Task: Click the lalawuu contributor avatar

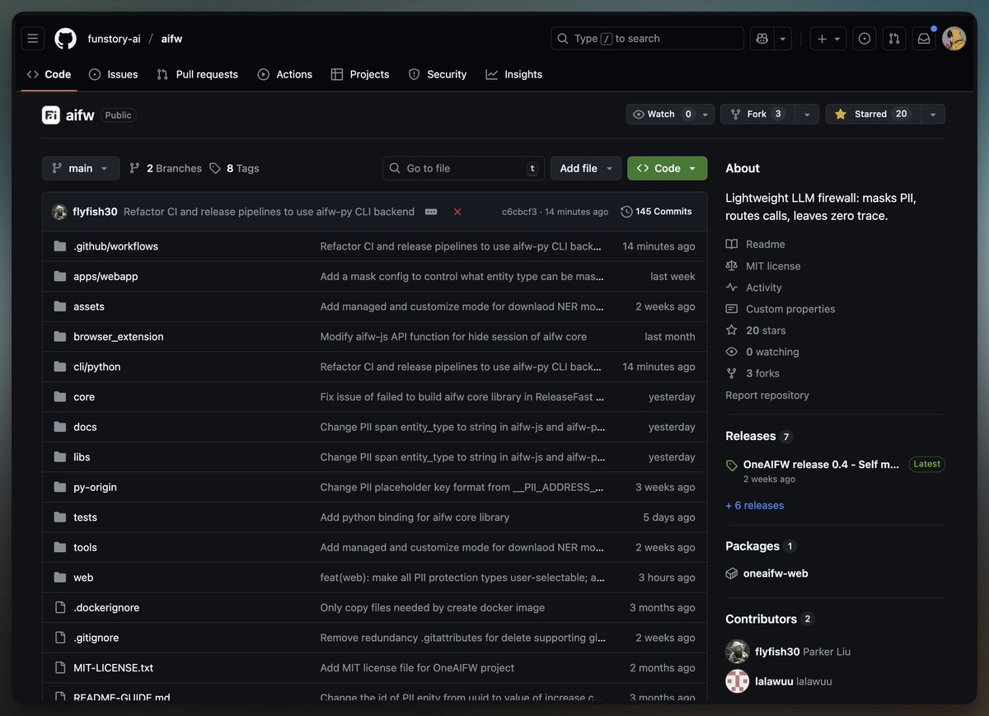Action: (737, 681)
